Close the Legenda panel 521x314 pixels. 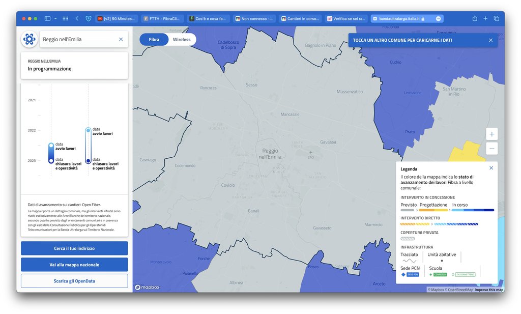click(x=491, y=168)
